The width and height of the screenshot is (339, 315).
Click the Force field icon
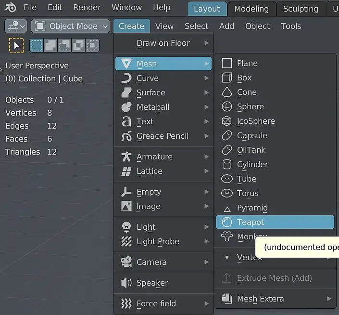pyautogui.click(x=126, y=303)
